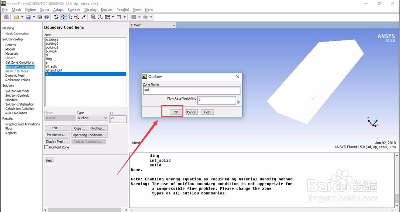Select the pan (translate) view tool

click(63, 17)
